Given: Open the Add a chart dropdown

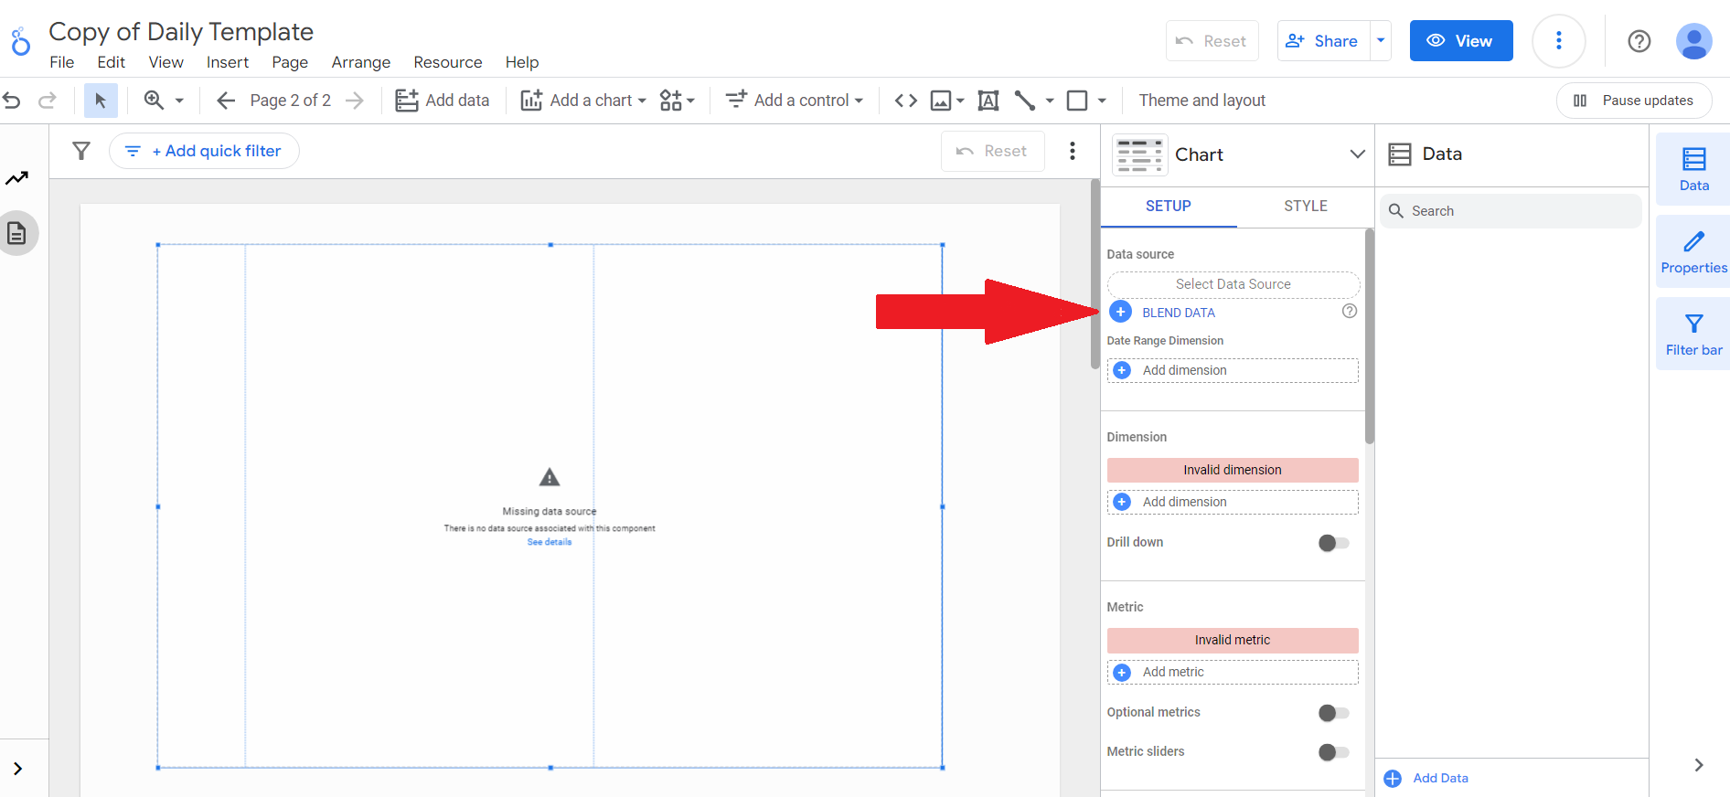Looking at the screenshot, I should [583, 101].
